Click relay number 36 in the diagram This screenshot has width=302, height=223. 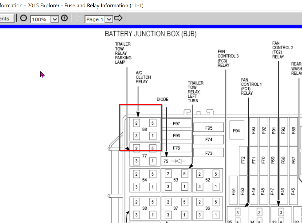pos(208,208)
